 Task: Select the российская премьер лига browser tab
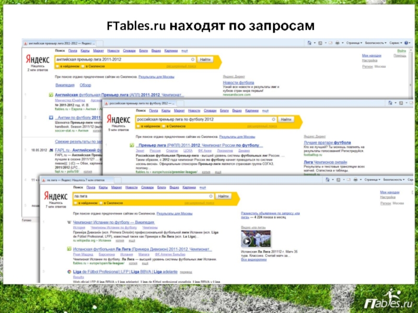coord(140,103)
